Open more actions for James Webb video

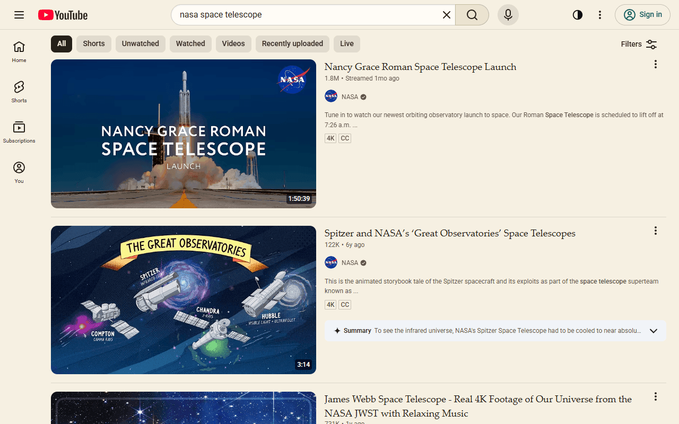tap(656, 396)
